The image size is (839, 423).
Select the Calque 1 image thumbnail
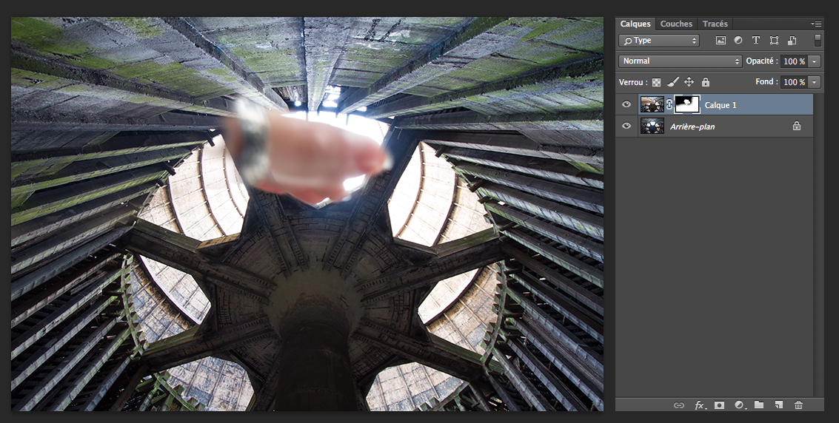(x=652, y=105)
